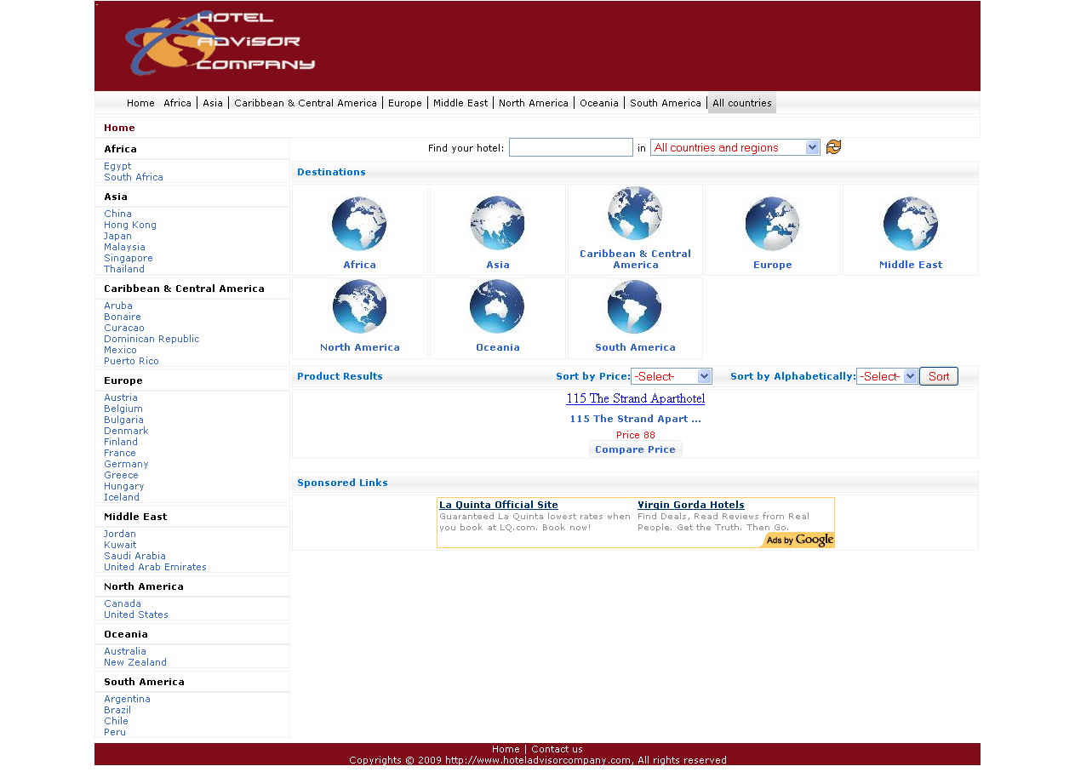Screen dimensions: 1075x772
Task: Open Thailand hotels link
Action: click(124, 269)
